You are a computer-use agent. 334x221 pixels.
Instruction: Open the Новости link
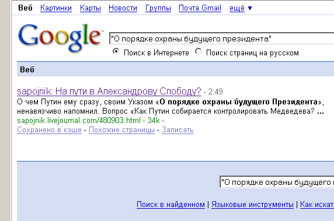[123, 8]
